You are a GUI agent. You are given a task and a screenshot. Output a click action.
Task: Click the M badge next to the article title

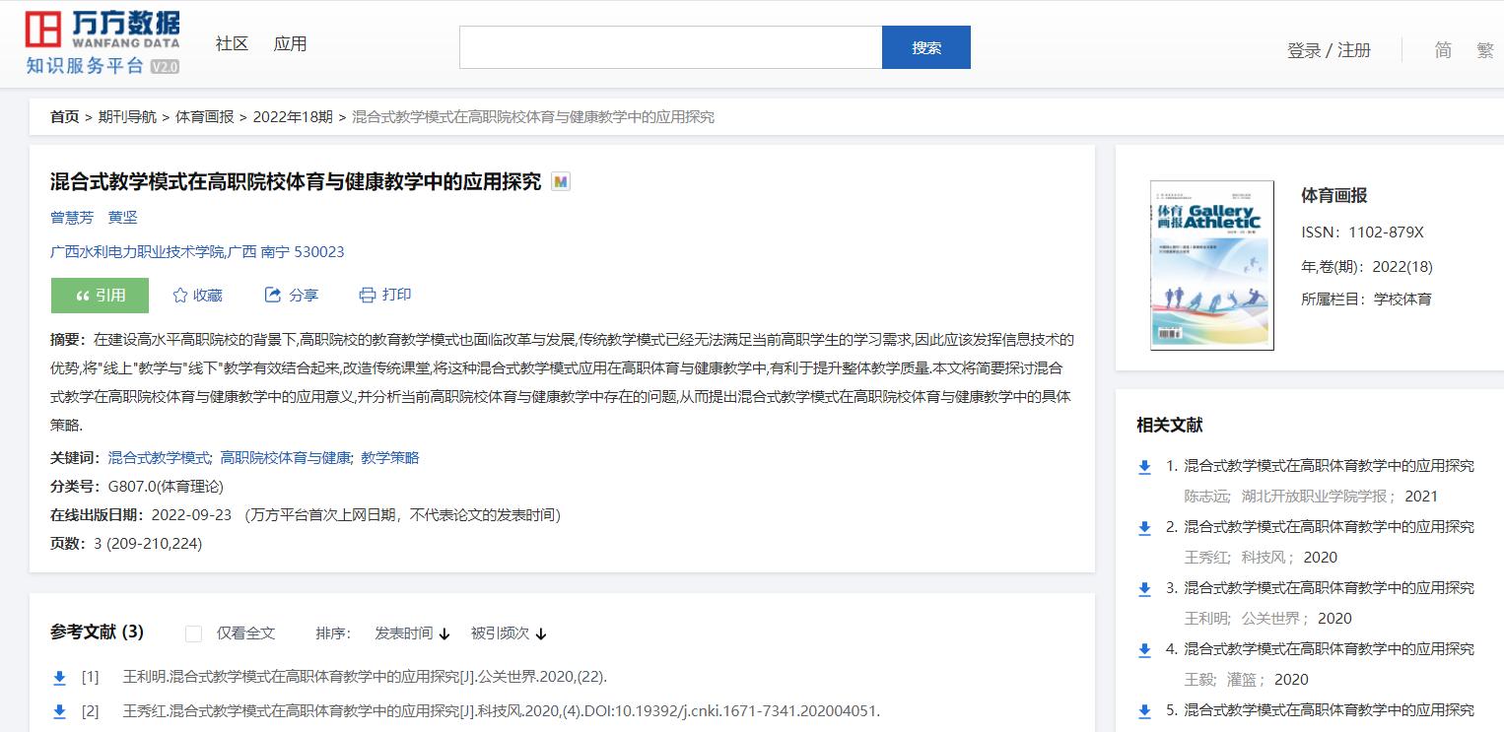pos(560,181)
